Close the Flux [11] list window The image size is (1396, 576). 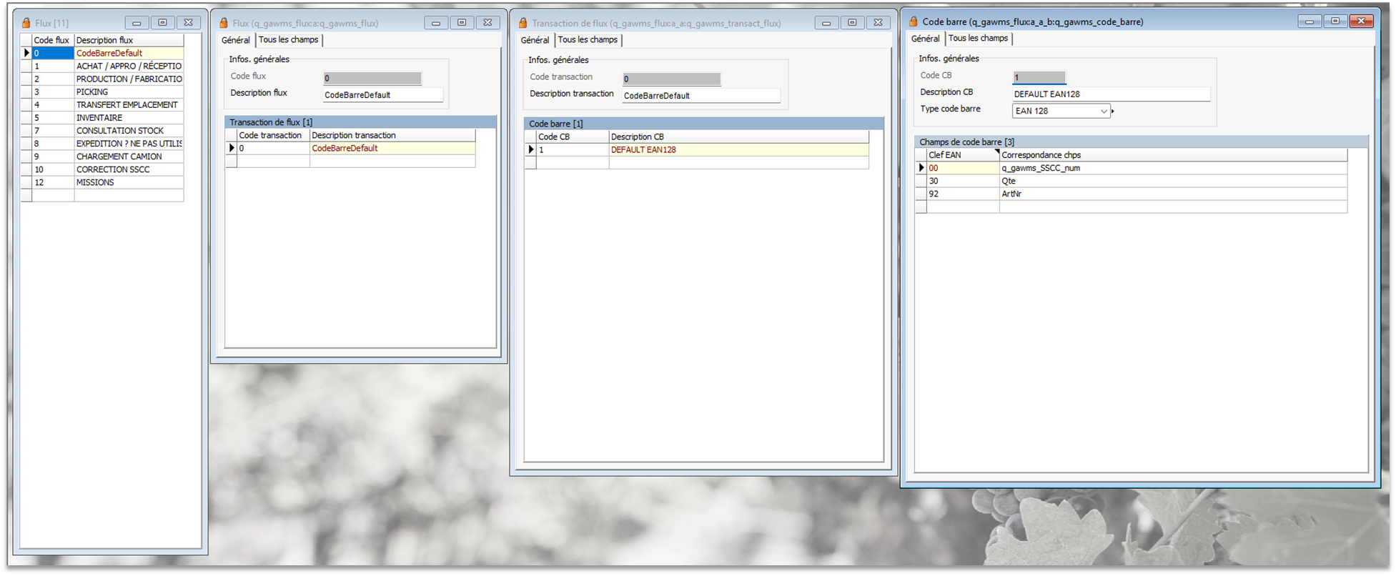(188, 23)
